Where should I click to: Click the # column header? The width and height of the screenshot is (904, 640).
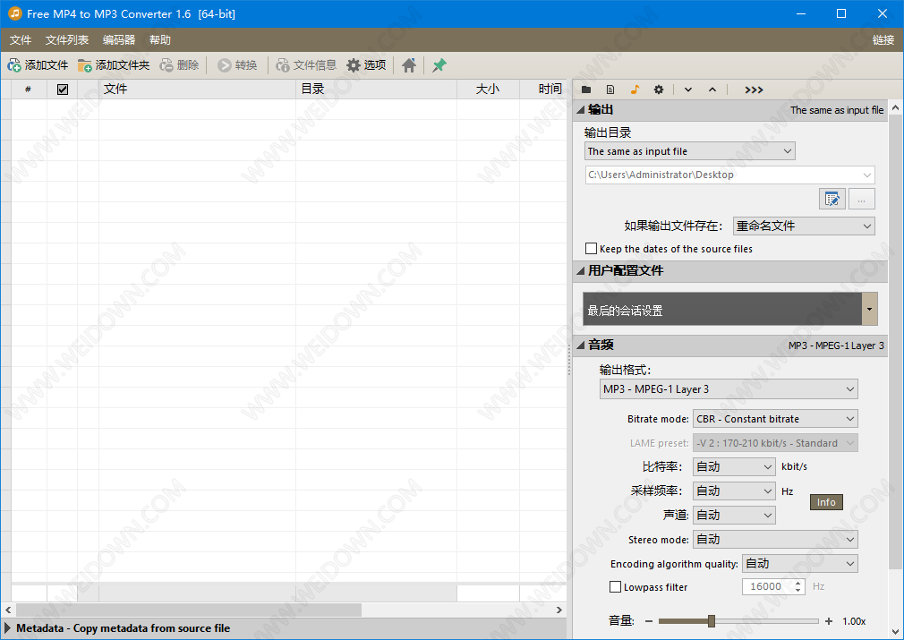(29, 90)
